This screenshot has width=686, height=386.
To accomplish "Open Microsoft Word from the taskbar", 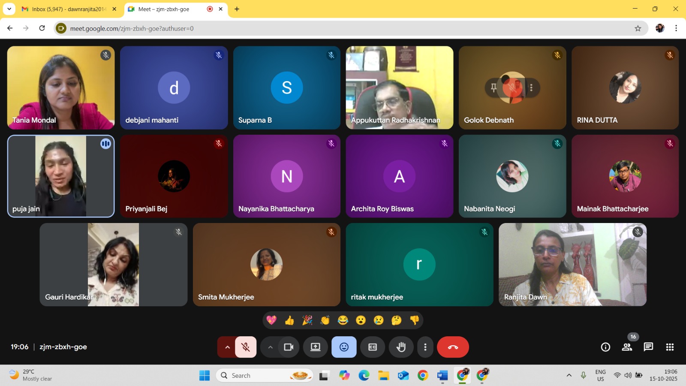I will tap(442, 376).
